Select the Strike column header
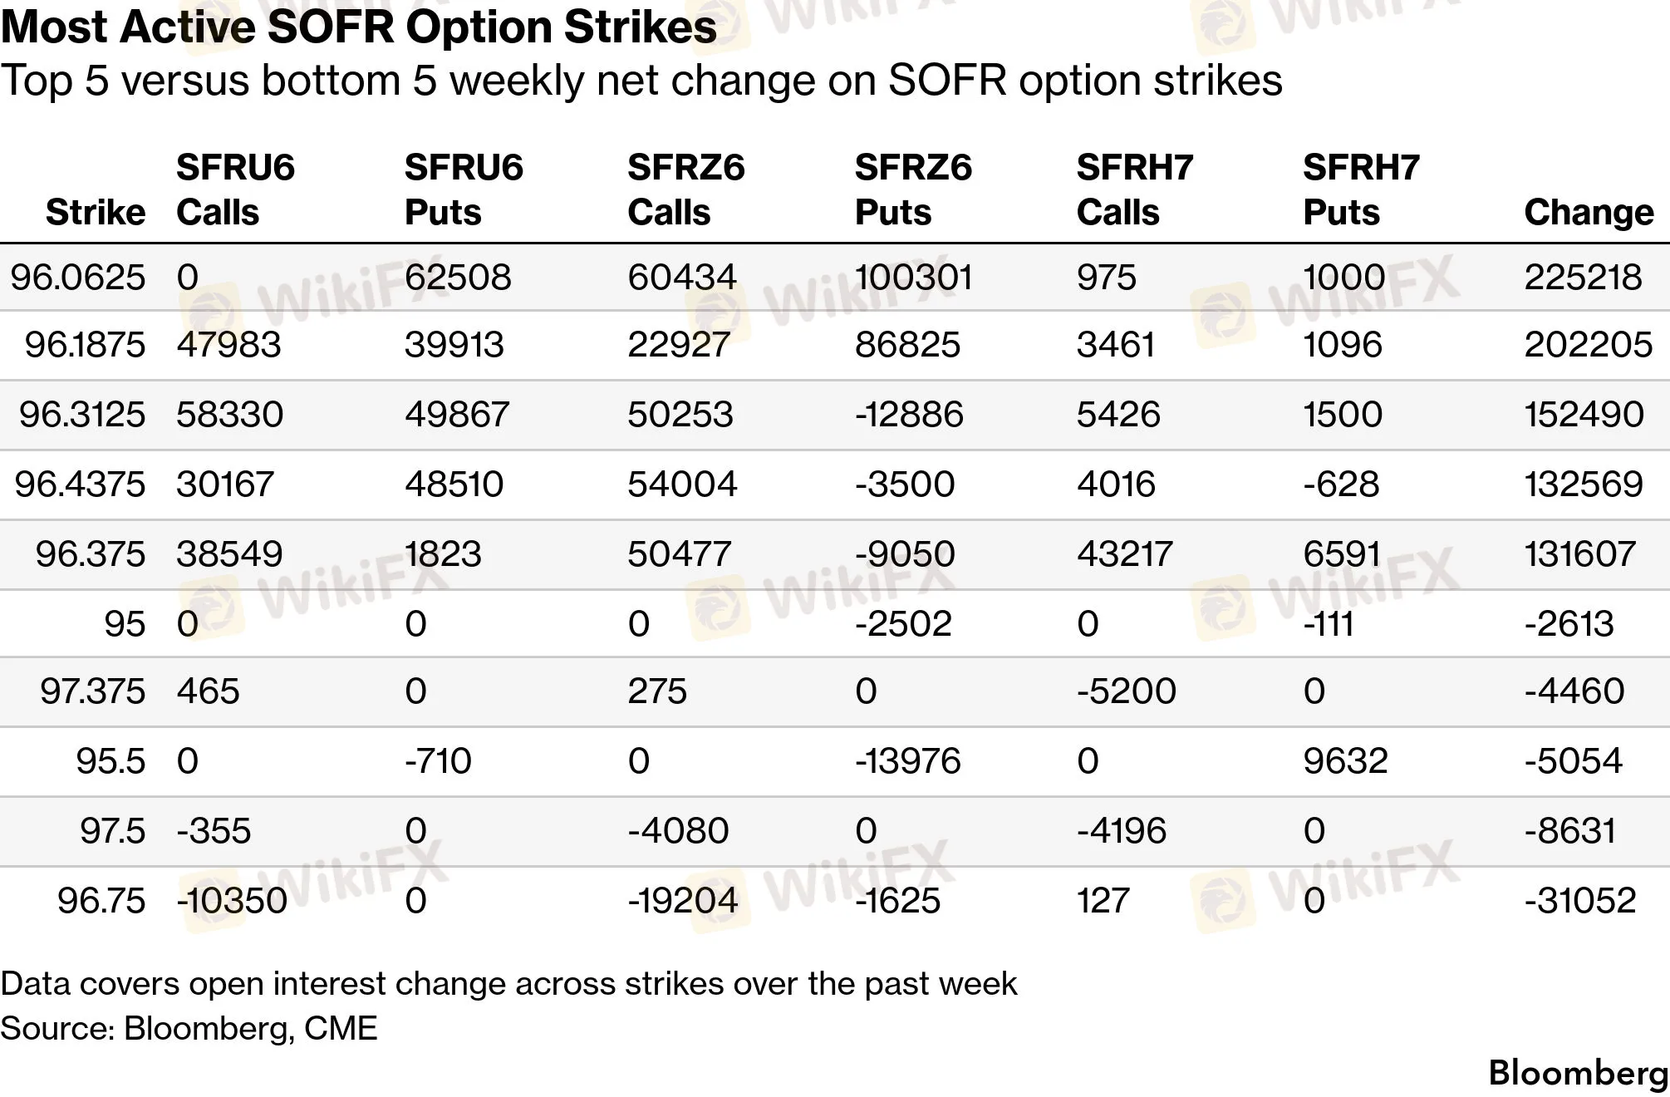 pos(96,212)
